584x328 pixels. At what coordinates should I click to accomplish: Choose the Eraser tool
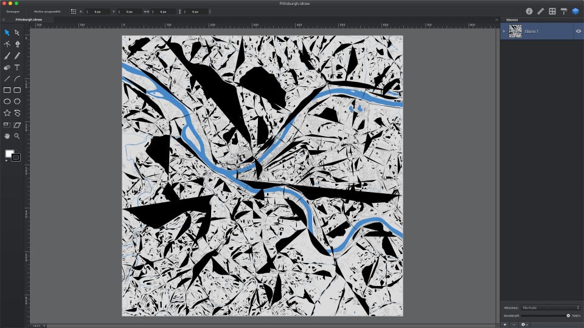click(x=7, y=67)
